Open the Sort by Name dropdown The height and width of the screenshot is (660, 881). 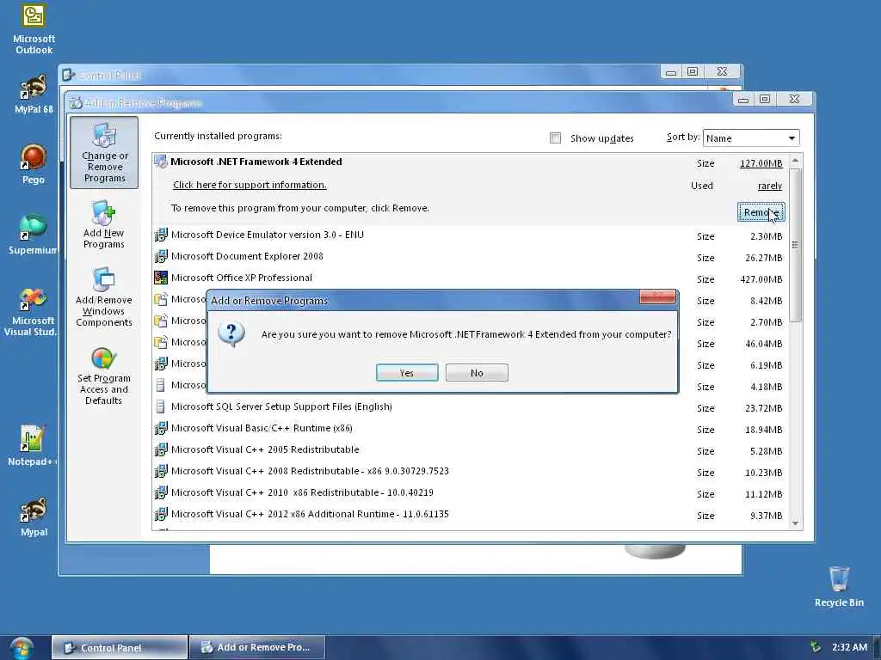point(750,138)
